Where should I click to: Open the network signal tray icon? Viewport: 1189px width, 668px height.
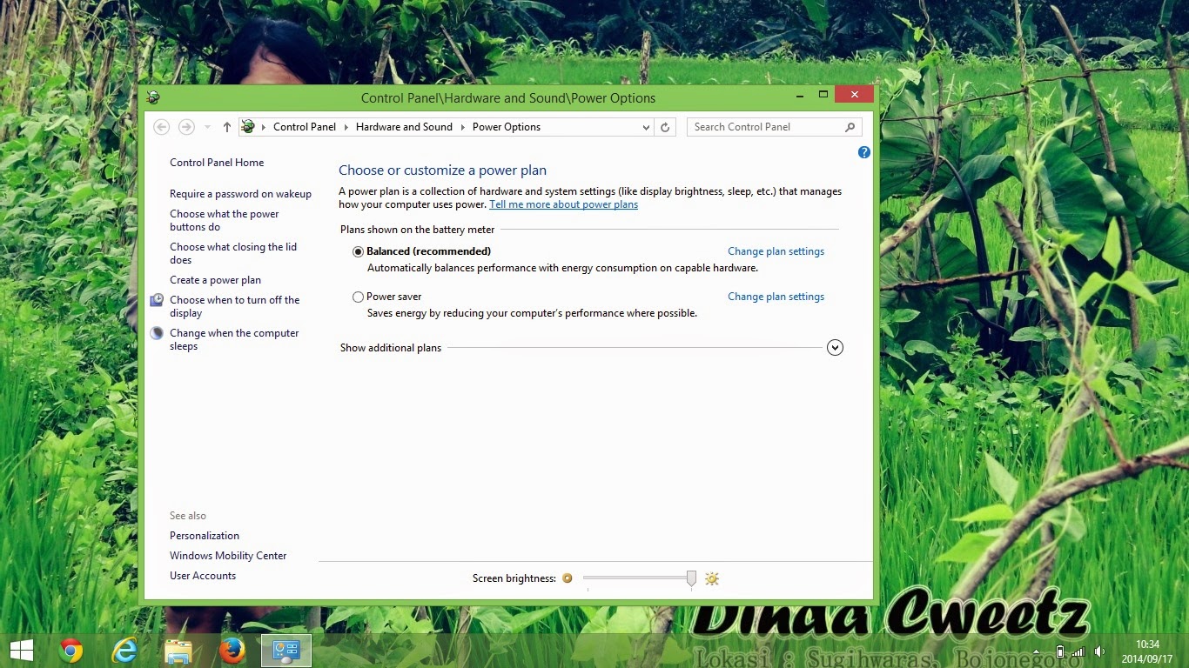point(1078,651)
